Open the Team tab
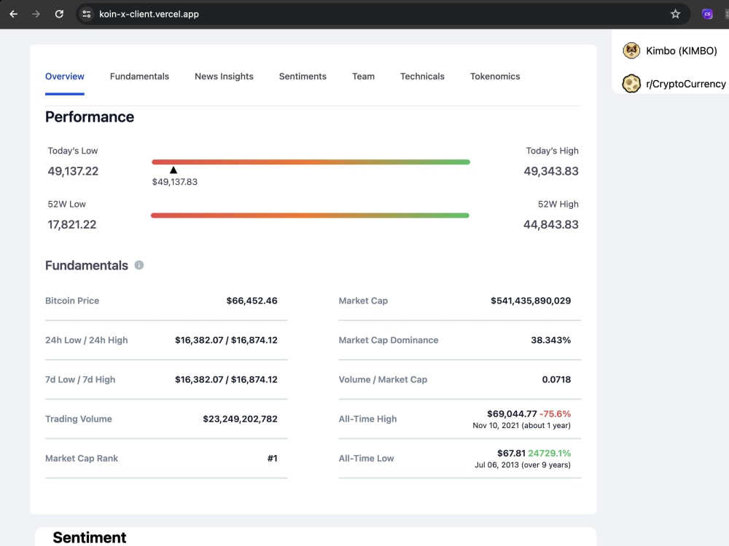Image resolution: width=729 pixels, height=546 pixels. (363, 76)
